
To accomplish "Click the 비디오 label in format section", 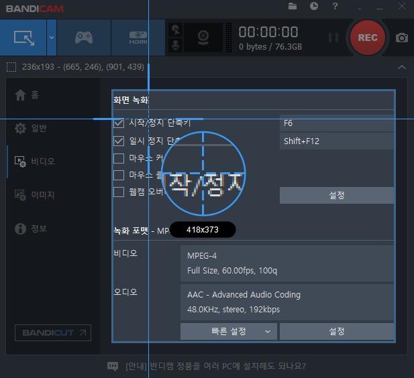I will pos(125,253).
